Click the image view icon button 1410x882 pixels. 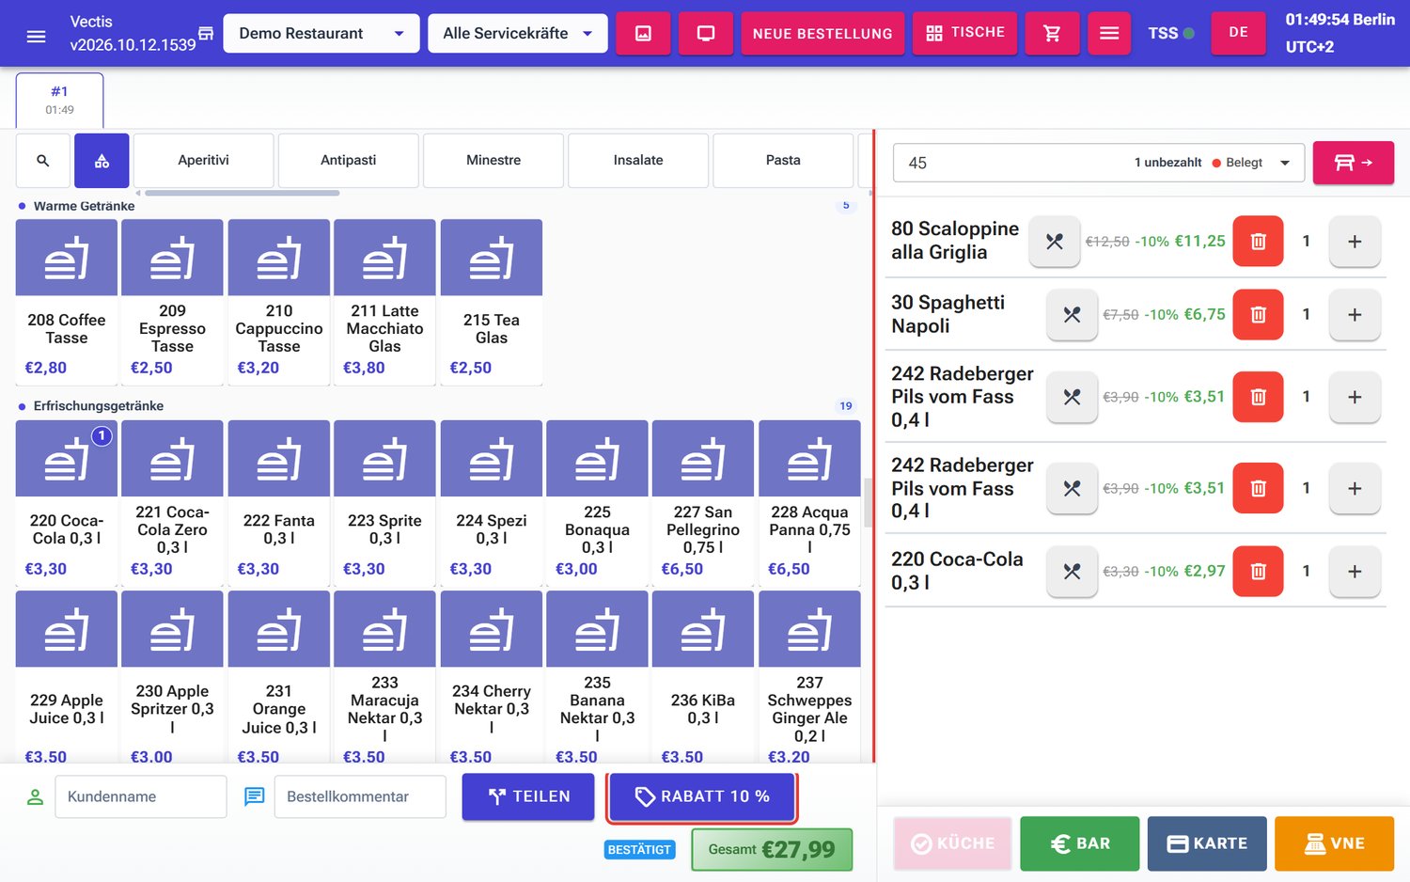click(643, 33)
